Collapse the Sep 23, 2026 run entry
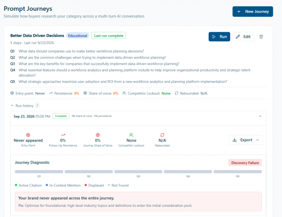This screenshot has width=282, height=217. 260,116
